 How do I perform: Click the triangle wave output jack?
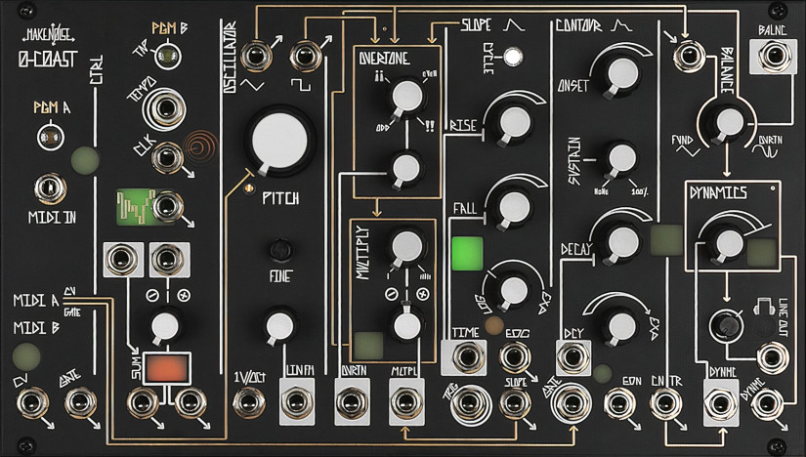click(x=255, y=56)
